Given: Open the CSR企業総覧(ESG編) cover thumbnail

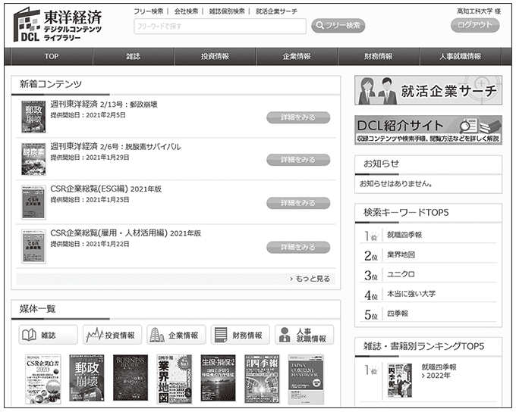Looking at the screenshot, I should pyautogui.click(x=33, y=202).
